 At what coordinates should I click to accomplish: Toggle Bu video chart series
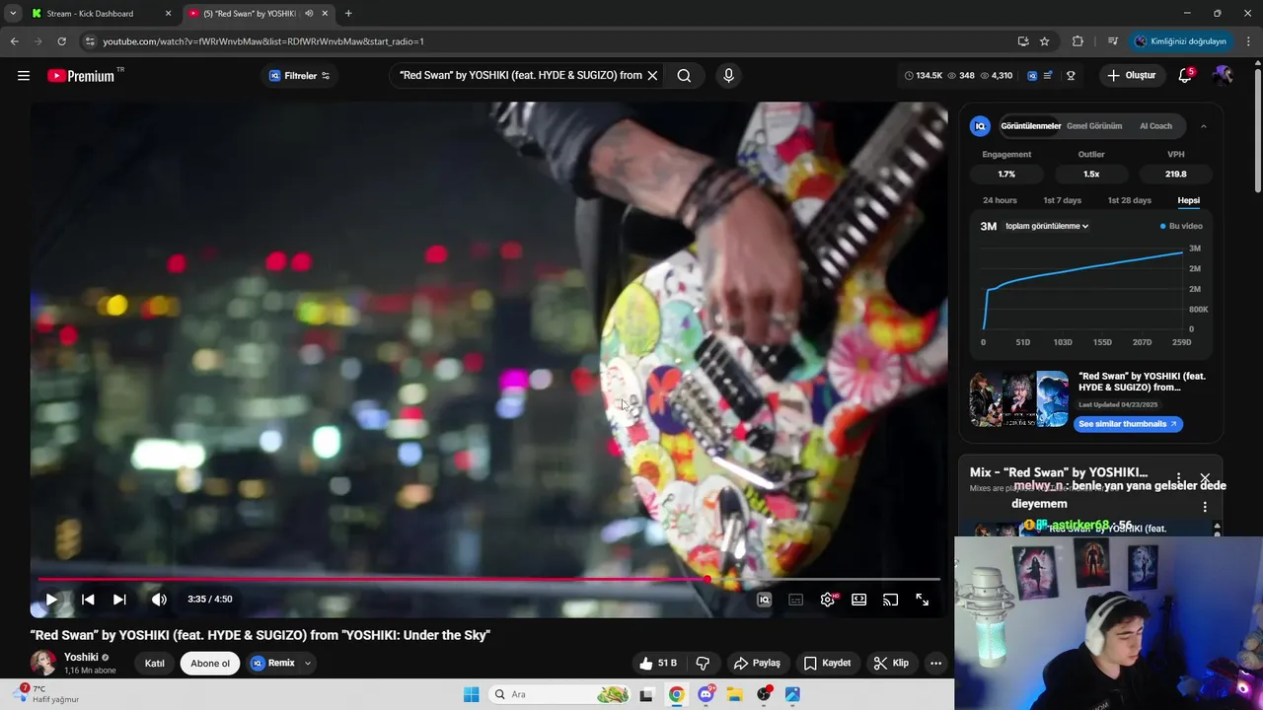[1181, 226]
